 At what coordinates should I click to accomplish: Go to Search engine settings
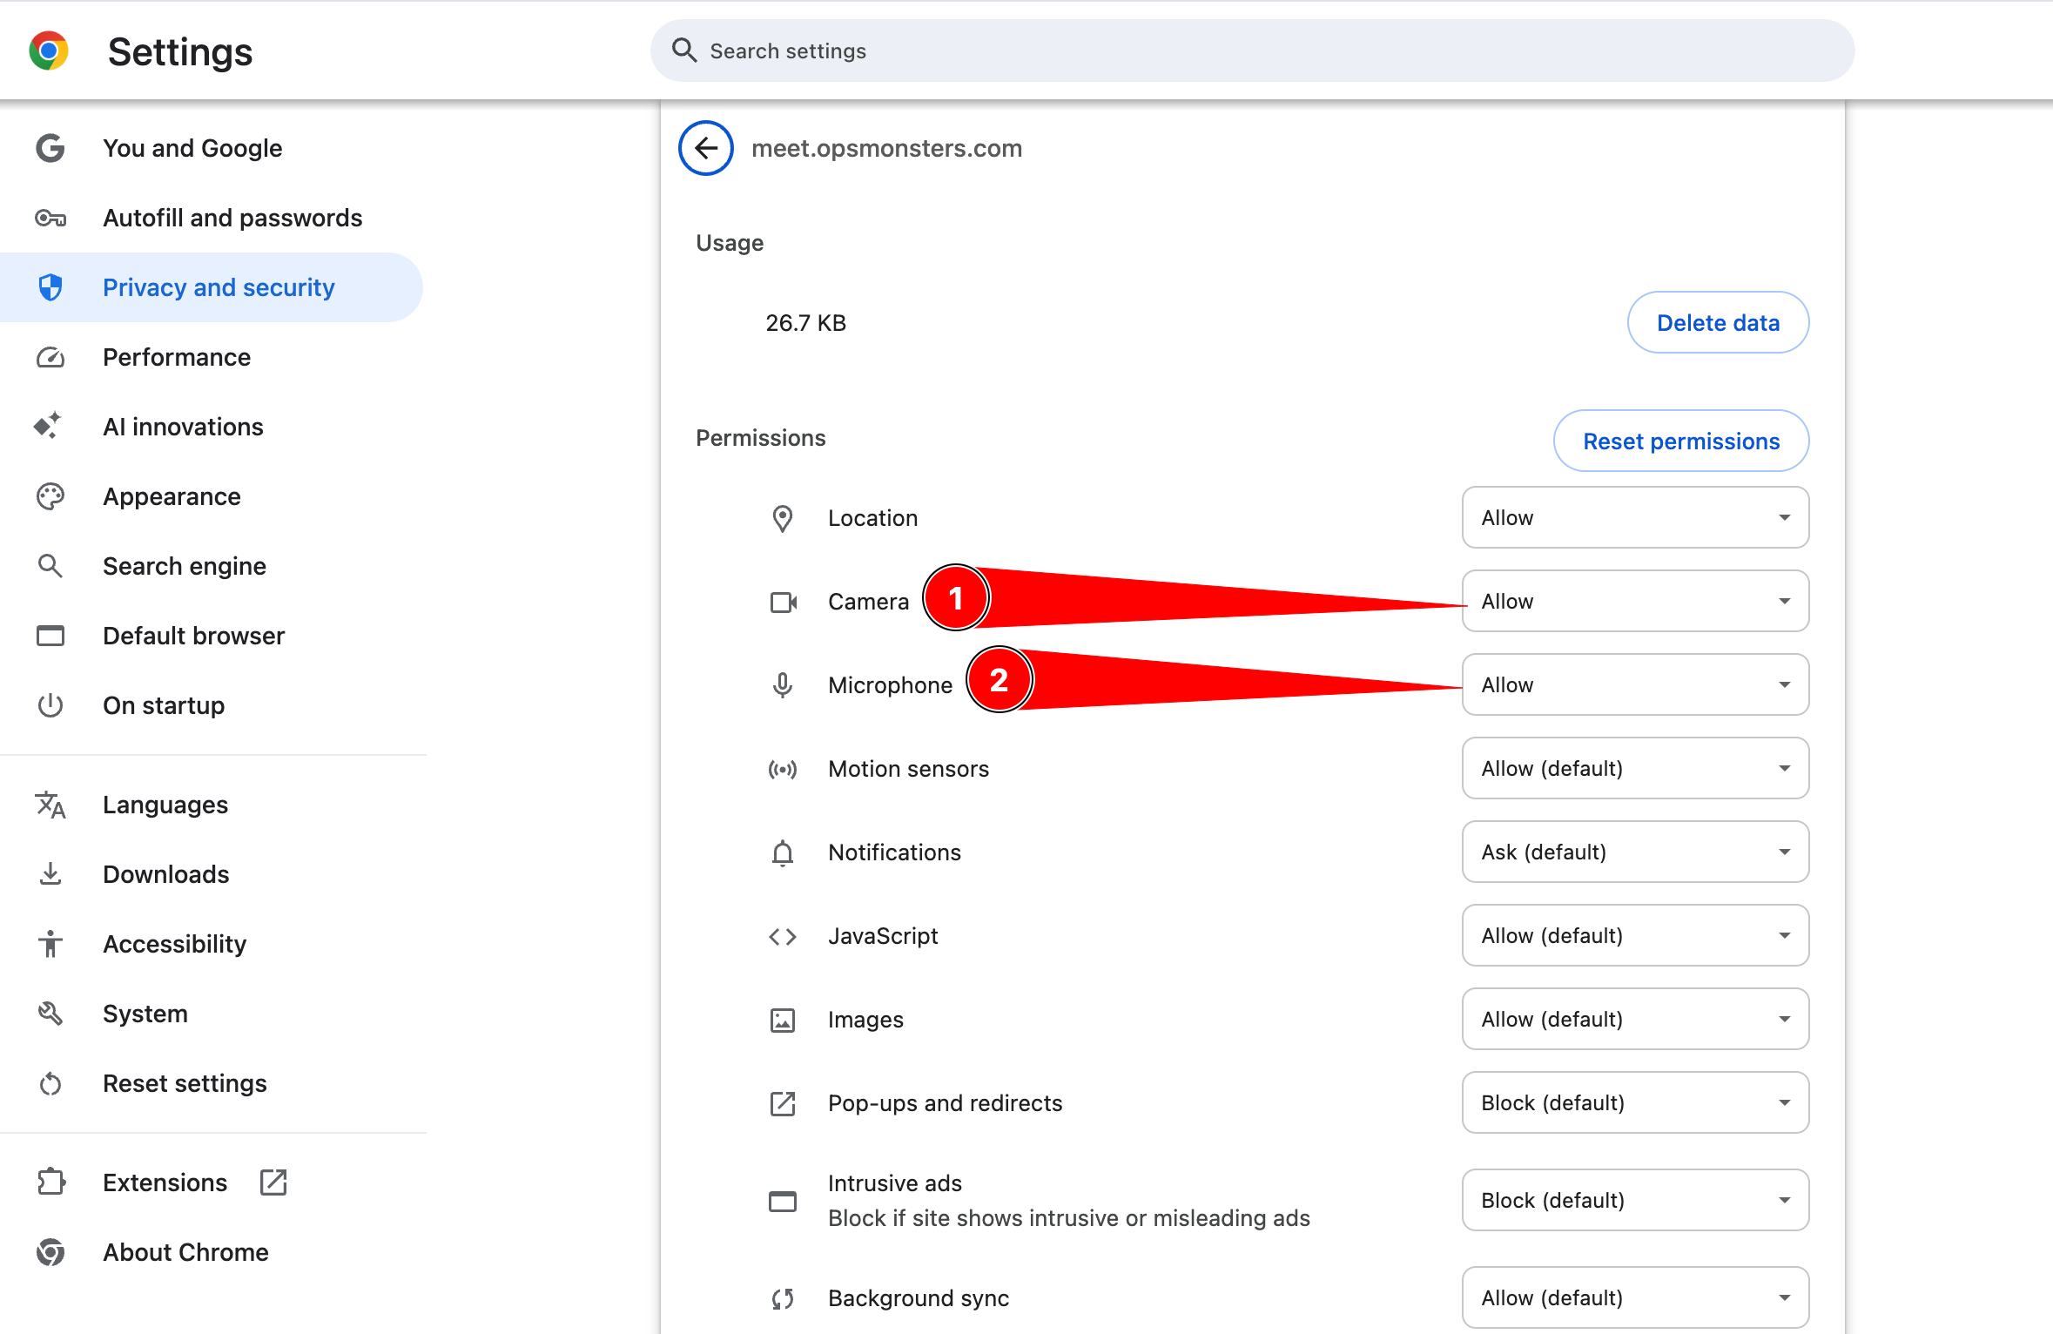184,566
